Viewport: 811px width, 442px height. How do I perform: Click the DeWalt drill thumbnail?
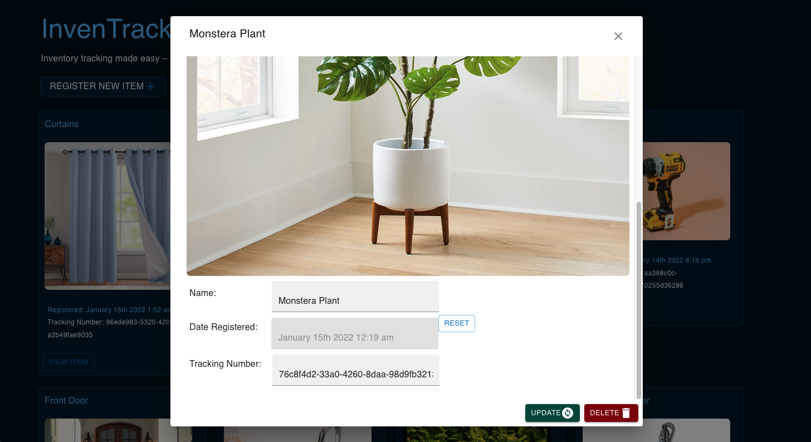(686, 191)
